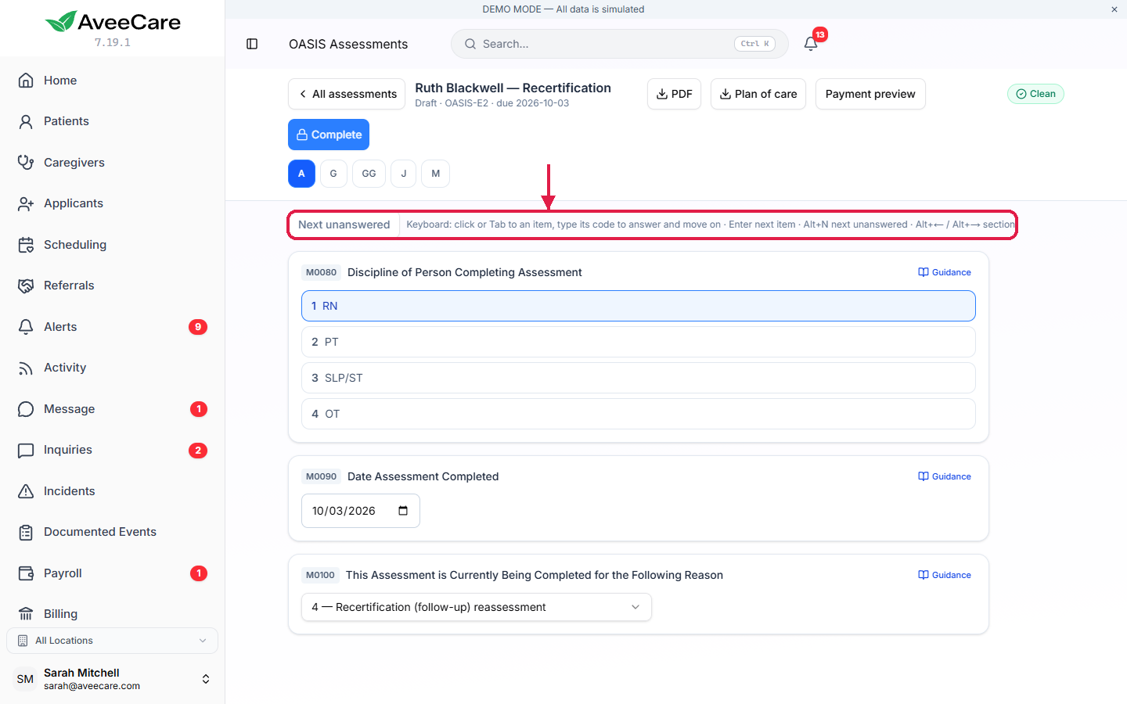Select option 4 OT for discipline
The image size is (1127, 704).
pyautogui.click(x=639, y=414)
